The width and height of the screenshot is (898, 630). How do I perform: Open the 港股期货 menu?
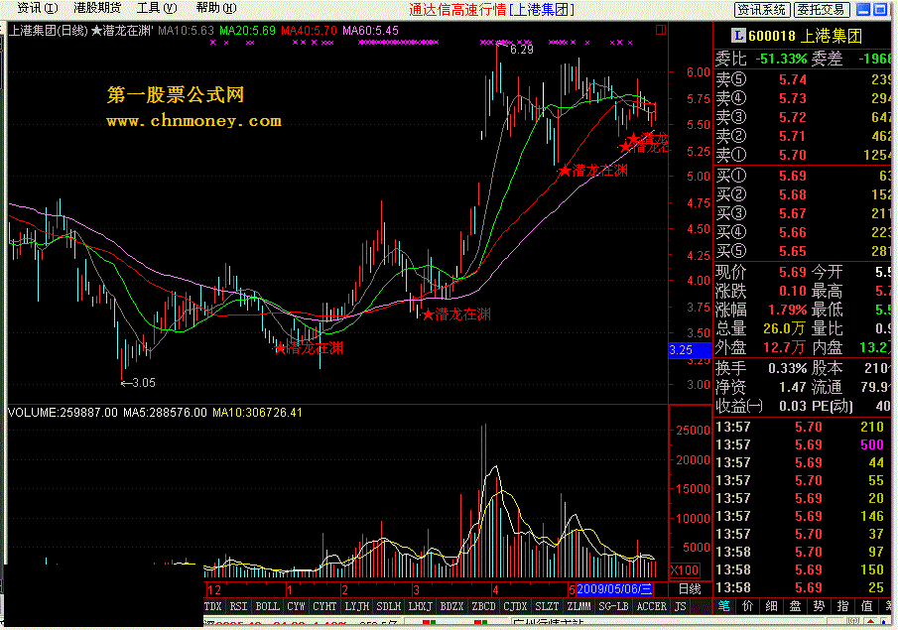[97, 8]
